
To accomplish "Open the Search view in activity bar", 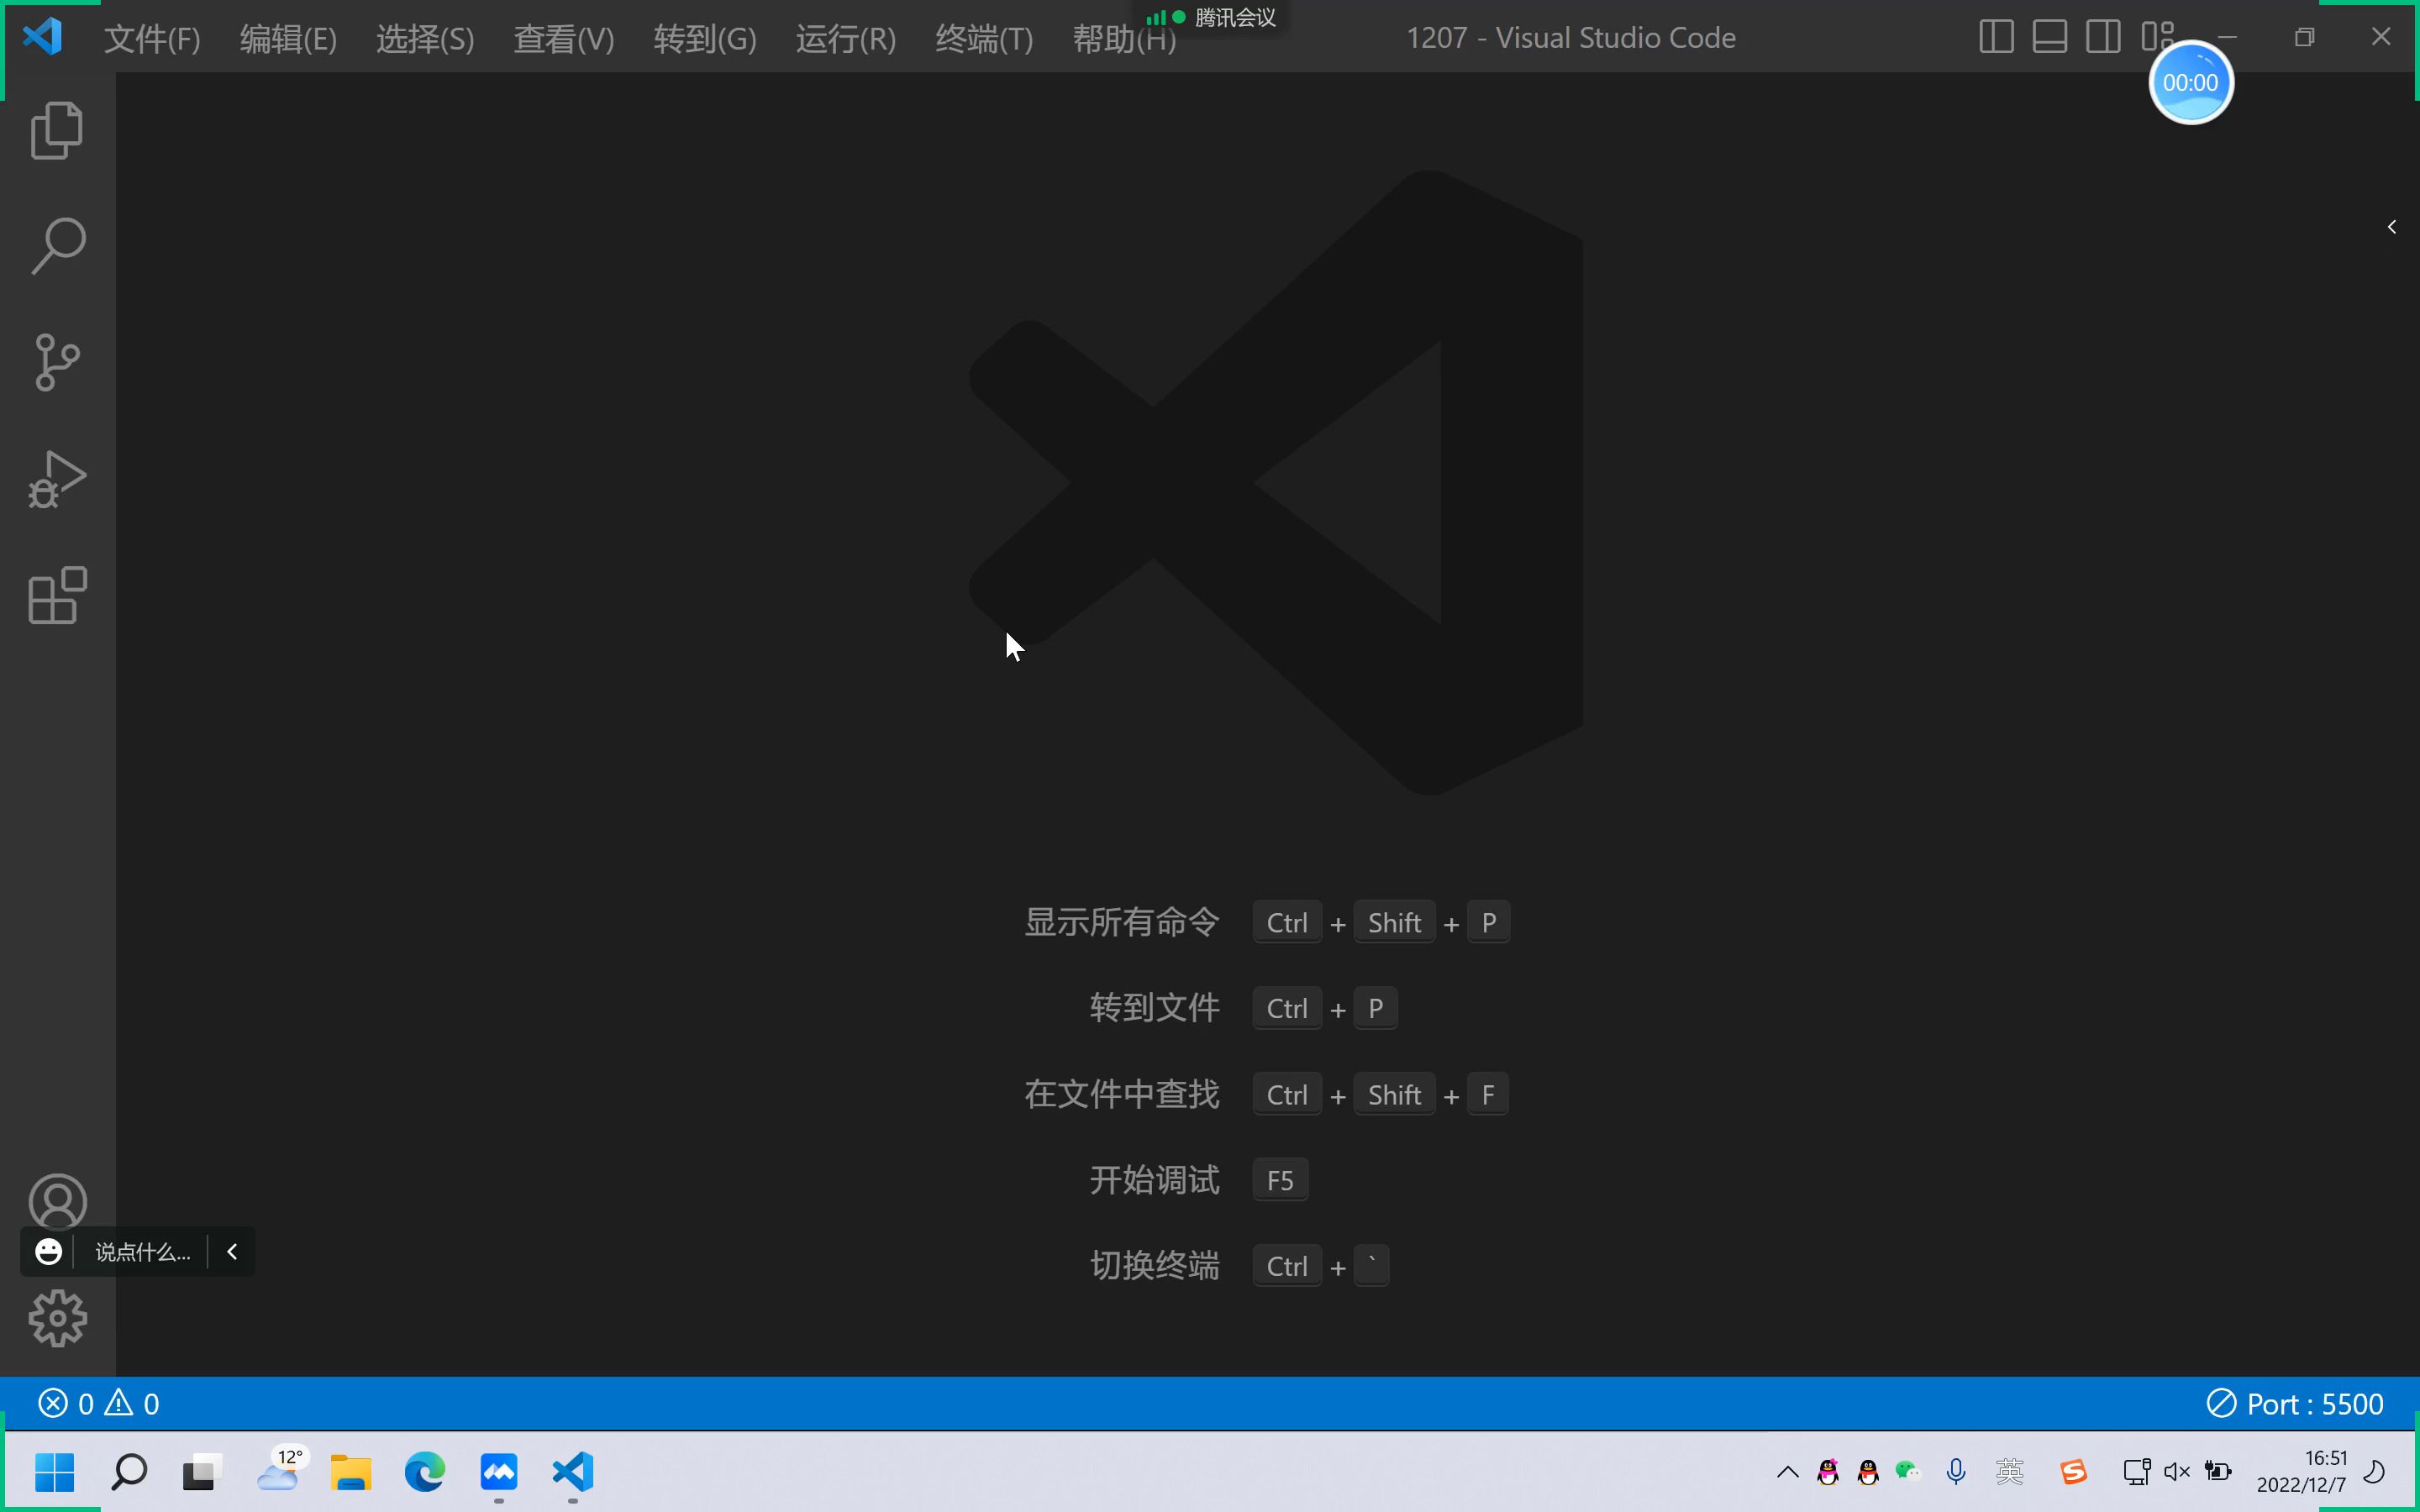I will pos(57,246).
